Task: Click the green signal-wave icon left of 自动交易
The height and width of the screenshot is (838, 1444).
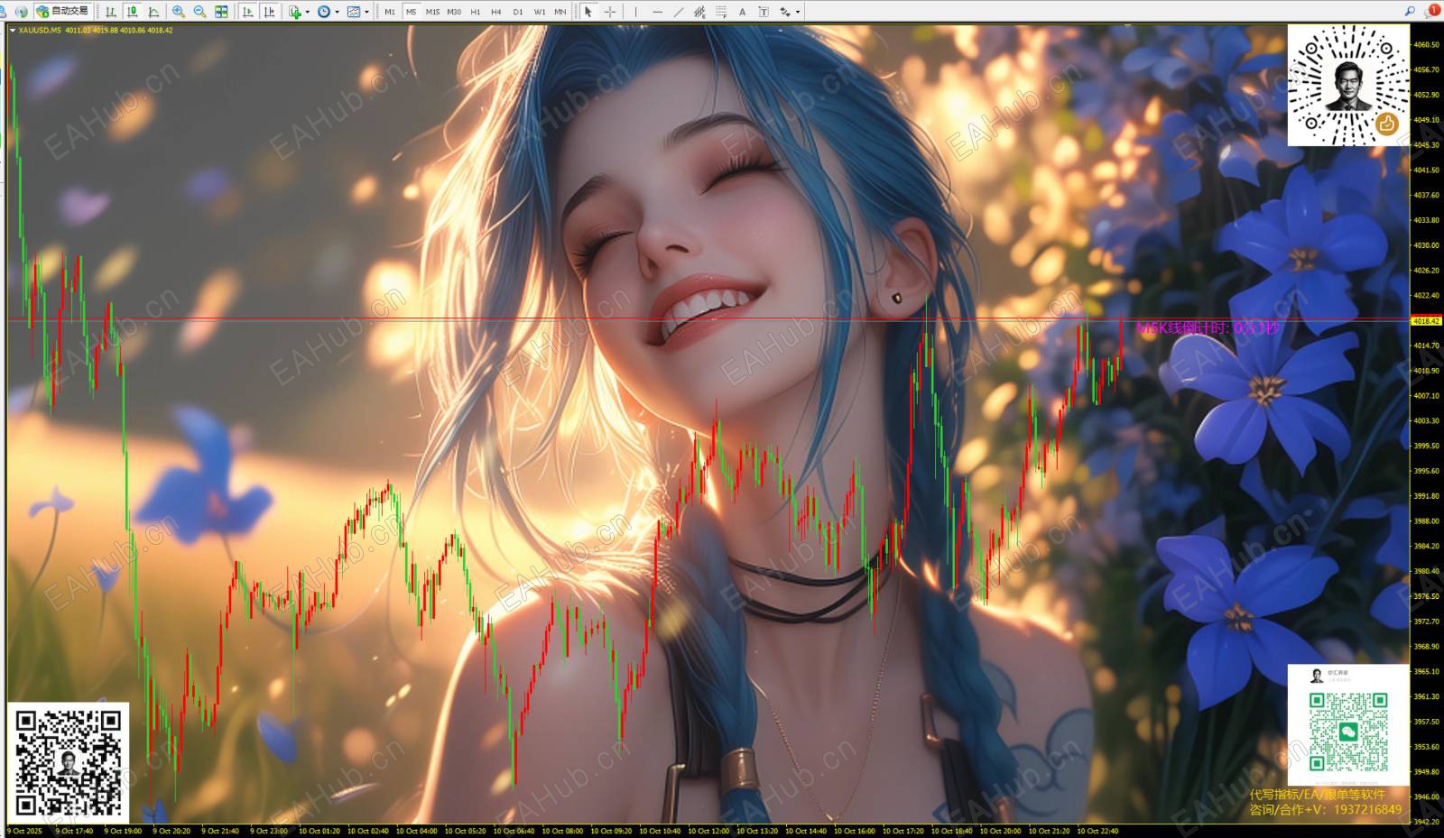Action: [22, 12]
